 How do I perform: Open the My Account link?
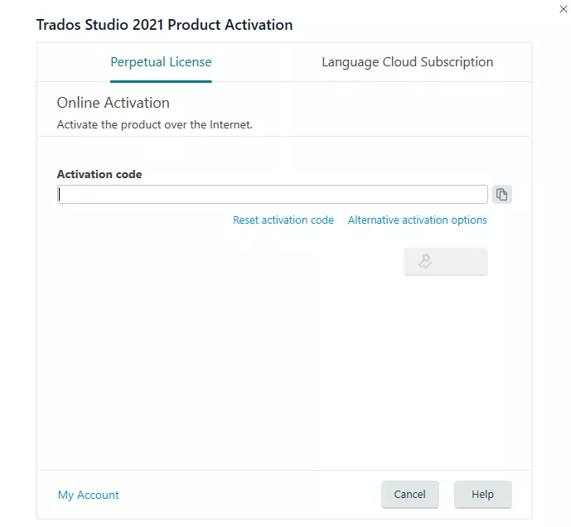(89, 495)
